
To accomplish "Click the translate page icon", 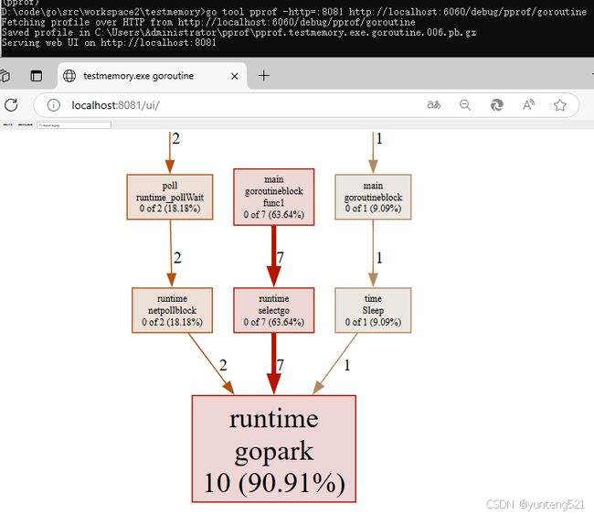I will tap(434, 104).
